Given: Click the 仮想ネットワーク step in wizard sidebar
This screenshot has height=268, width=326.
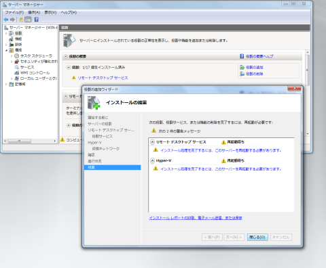Looking at the screenshot, I should (106, 149).
